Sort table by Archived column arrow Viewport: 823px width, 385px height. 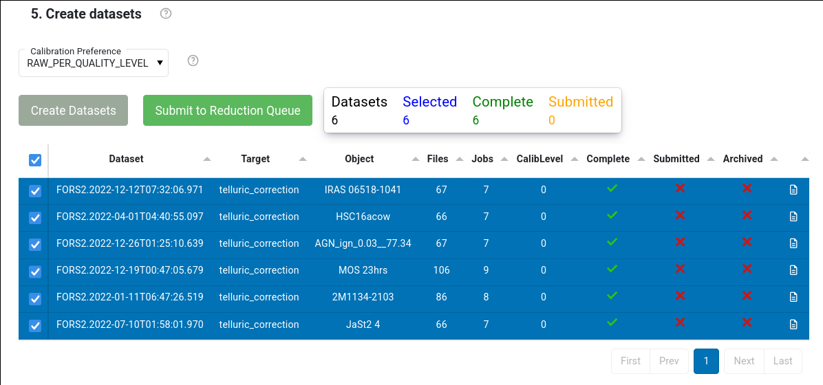[774, 159]
